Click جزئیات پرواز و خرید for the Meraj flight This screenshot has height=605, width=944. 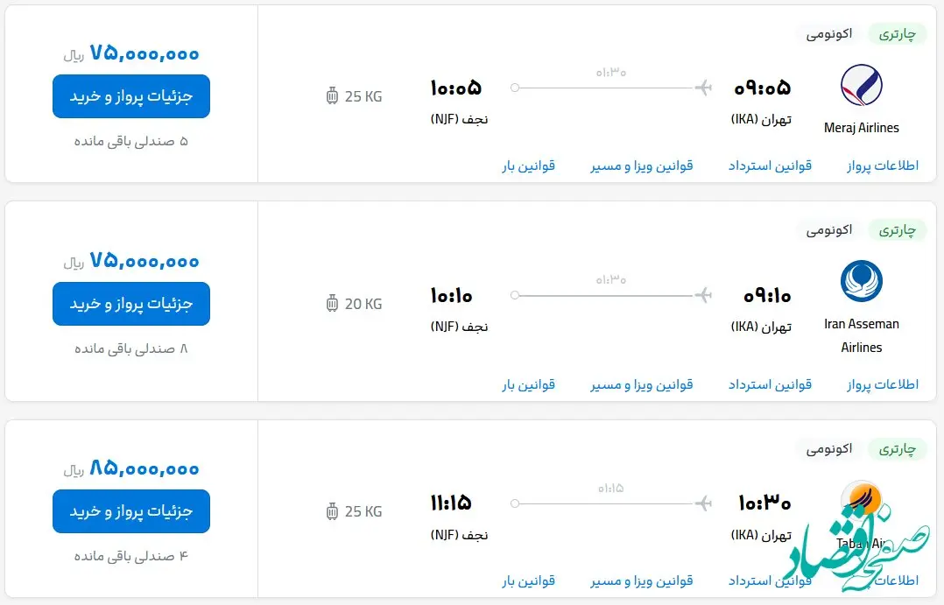tap(130, 96)
